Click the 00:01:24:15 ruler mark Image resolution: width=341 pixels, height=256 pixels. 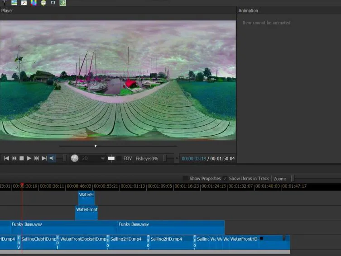click(214, 186)
